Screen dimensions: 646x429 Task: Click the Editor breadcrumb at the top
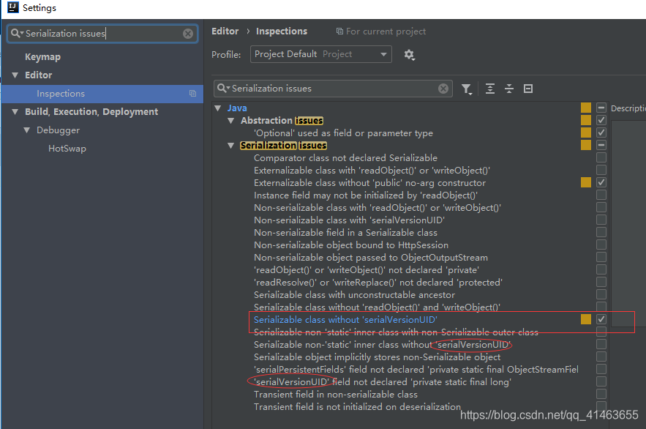point(225,31)
